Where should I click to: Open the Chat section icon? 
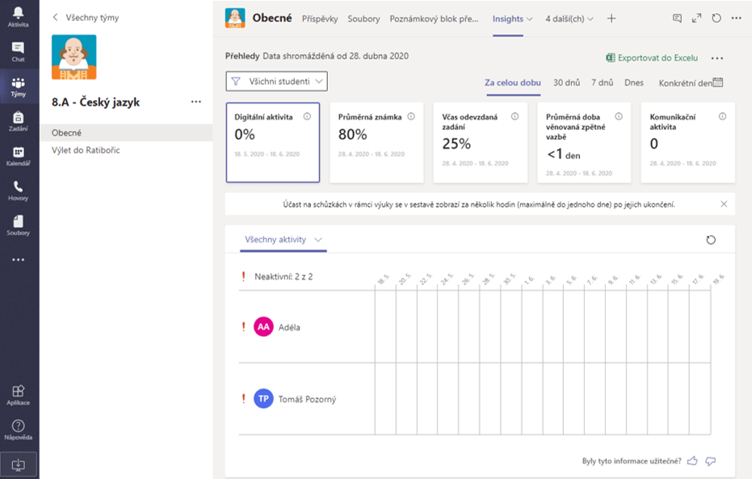18,52
